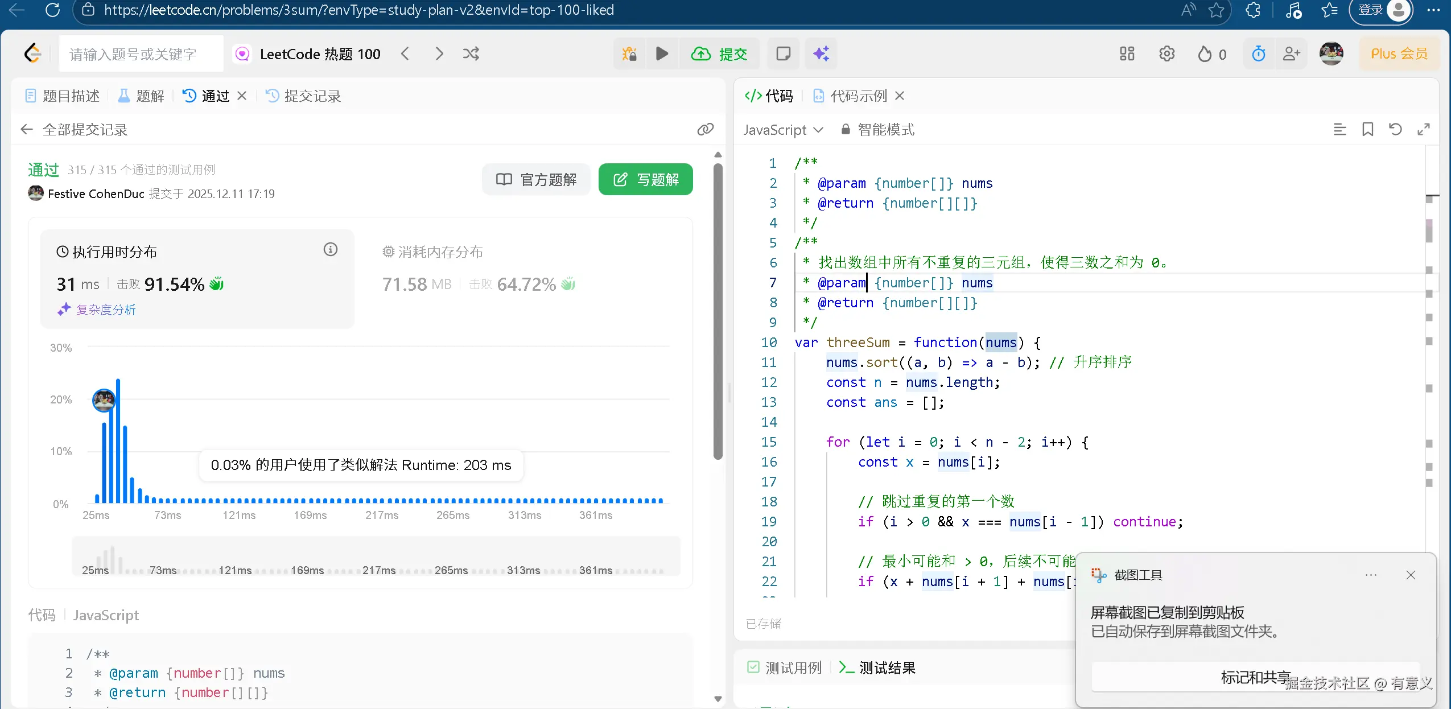The height and width of the screenshot is (709, 1451).
Task: Refresh the browser page
Action: coord(53,10)
